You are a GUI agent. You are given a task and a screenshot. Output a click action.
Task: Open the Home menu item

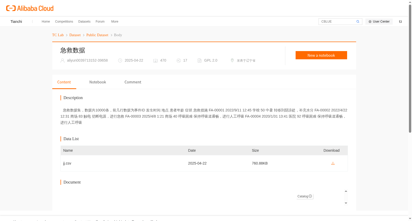pos(46,22)
